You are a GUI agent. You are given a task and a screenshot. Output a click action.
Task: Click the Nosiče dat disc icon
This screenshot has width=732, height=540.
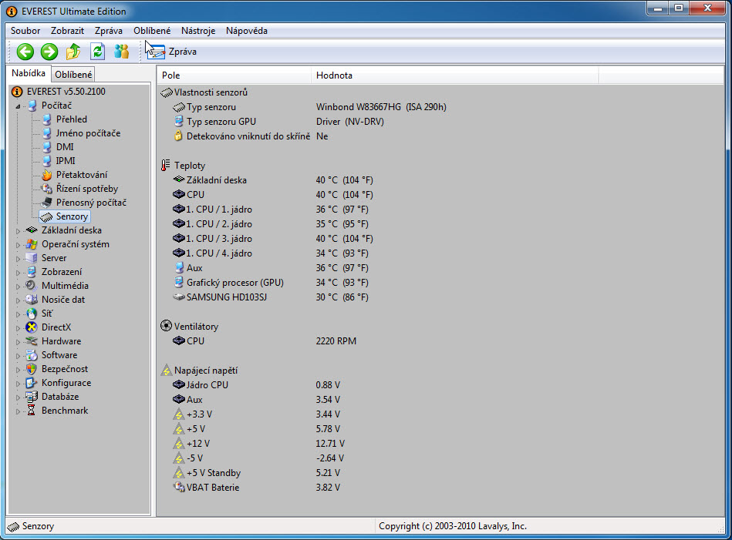(32, 300)
